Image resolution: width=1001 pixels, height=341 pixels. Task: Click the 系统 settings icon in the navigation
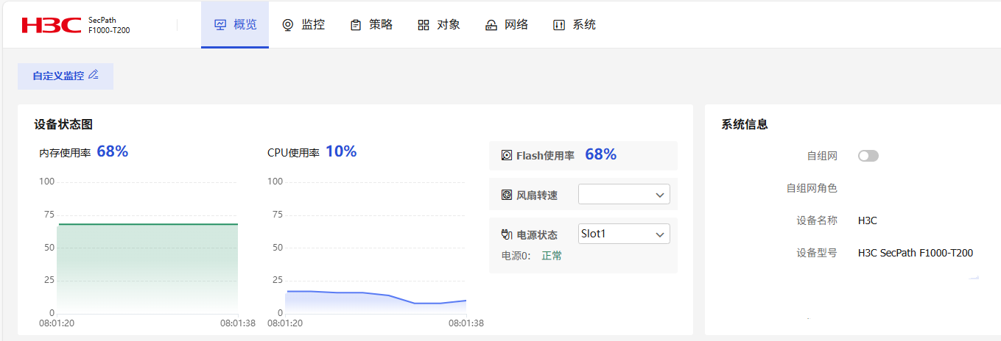(x=559, y=25)
